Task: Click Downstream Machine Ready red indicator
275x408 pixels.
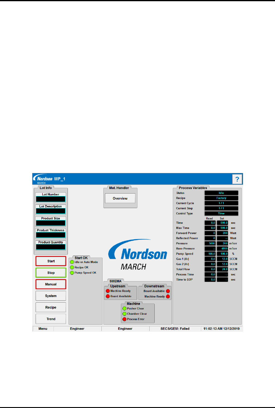Action: [168, 297]
